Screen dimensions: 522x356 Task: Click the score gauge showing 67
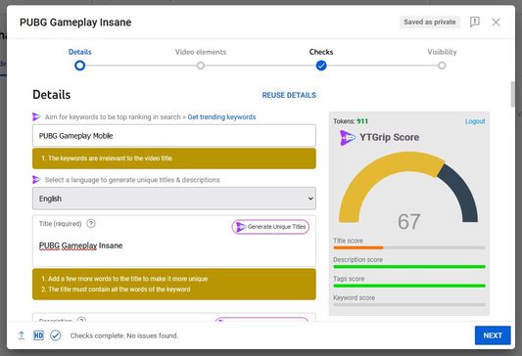(x=408, y=191)
